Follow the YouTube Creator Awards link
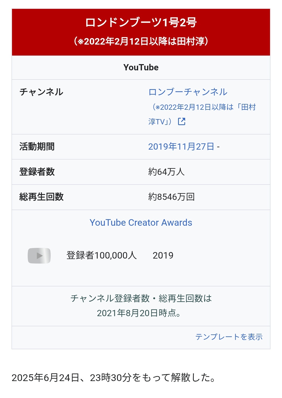 pos(141,223)
